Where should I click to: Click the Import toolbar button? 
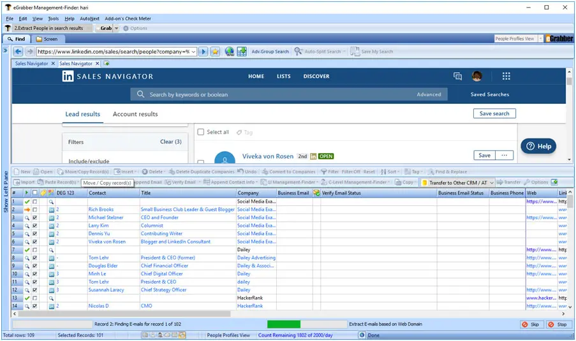24,182
